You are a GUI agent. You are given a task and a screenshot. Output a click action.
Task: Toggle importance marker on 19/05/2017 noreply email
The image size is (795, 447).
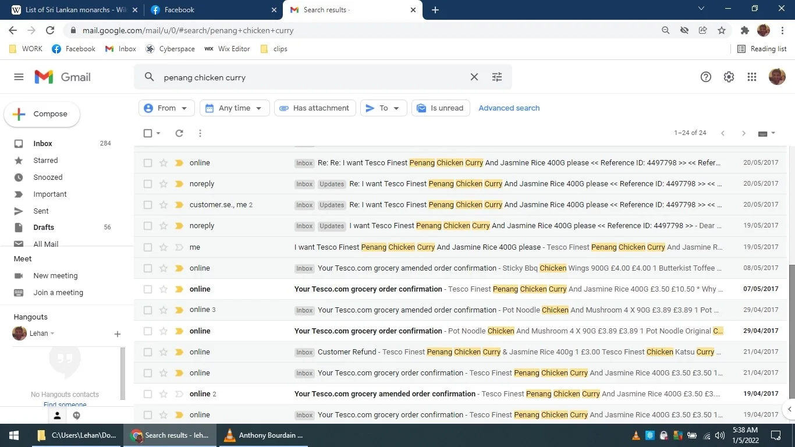179,226
